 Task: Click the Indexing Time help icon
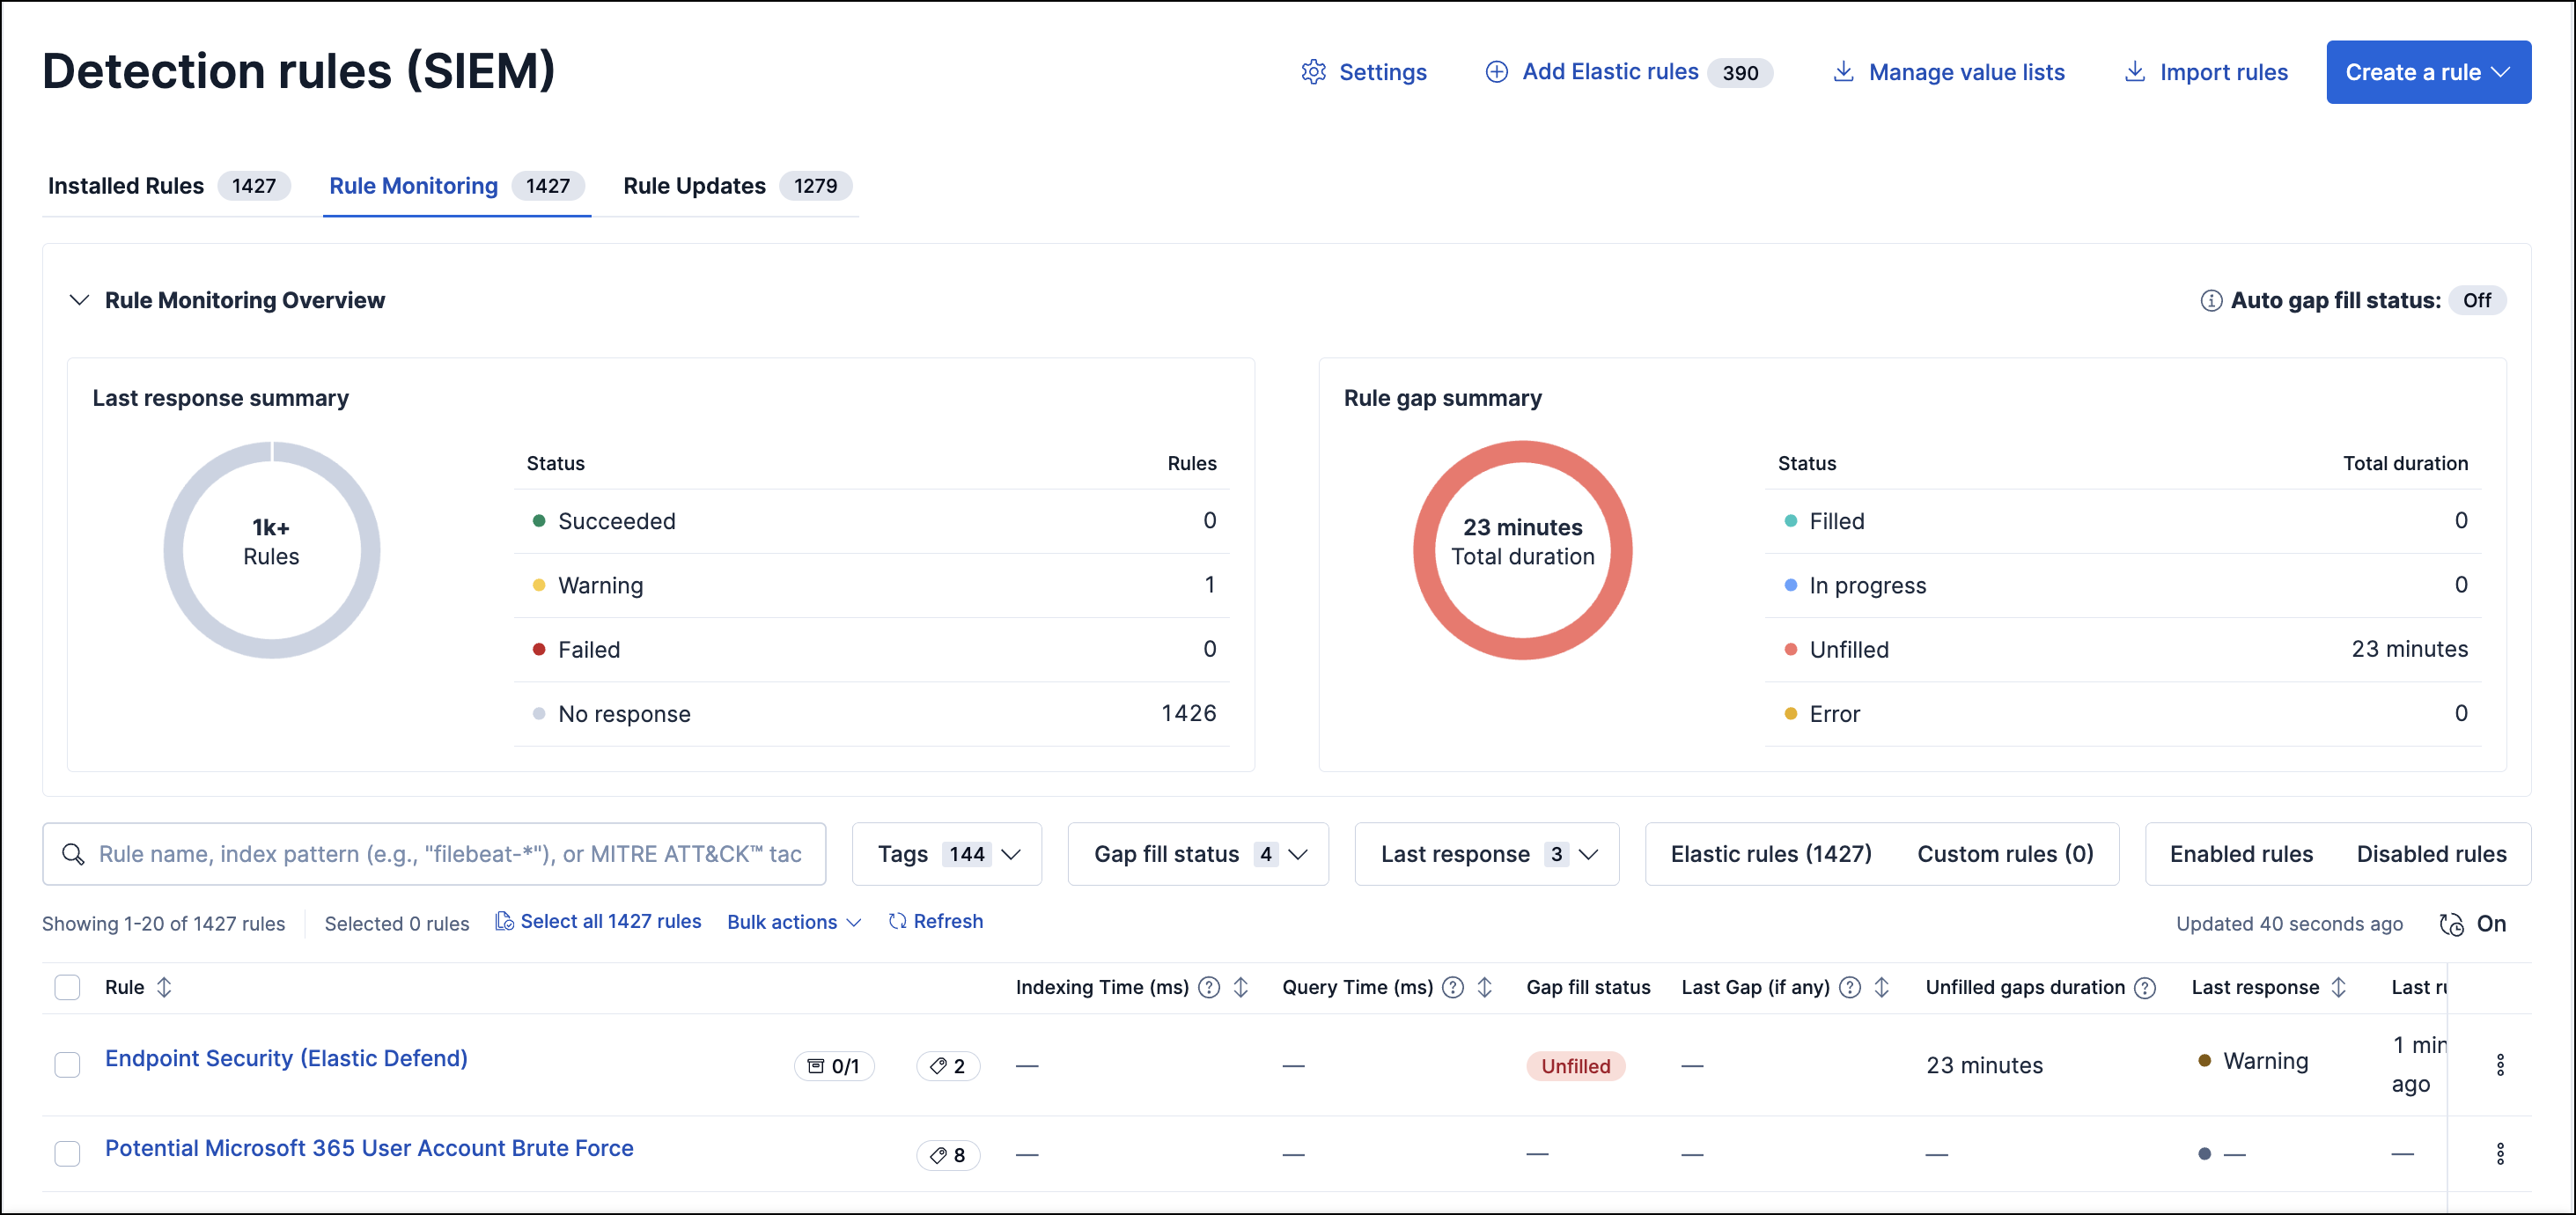click(x=1208, y=987)
